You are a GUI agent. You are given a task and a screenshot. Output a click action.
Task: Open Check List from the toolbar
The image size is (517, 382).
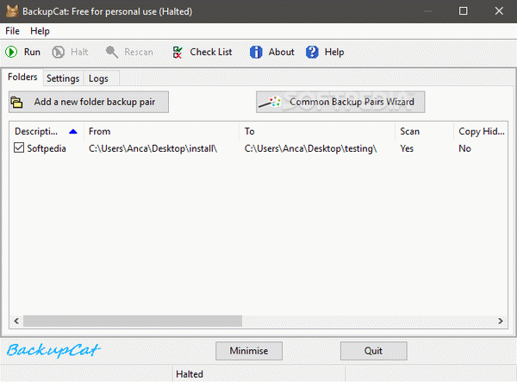tap(202, 52)
